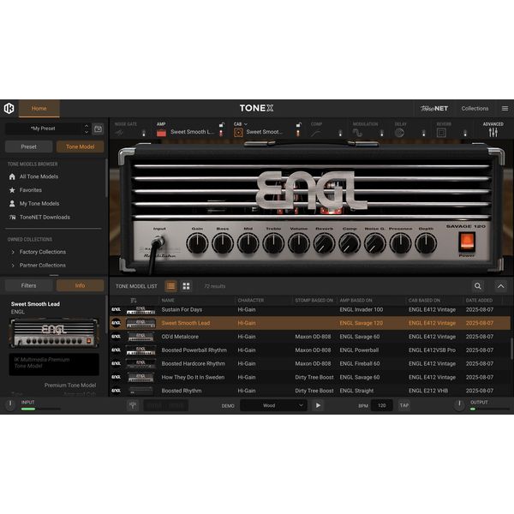
Task: Expand Partner Collections
Action: click(x=13, y=266)
